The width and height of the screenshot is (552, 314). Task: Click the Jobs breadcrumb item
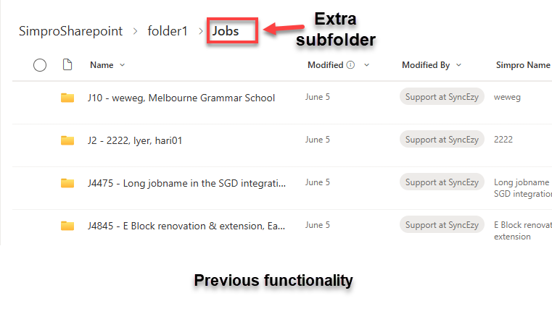pyautogui.click(x=226, y=31)
